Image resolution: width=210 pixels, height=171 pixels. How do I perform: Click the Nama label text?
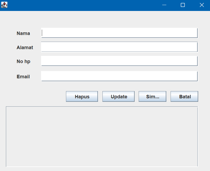23,33
